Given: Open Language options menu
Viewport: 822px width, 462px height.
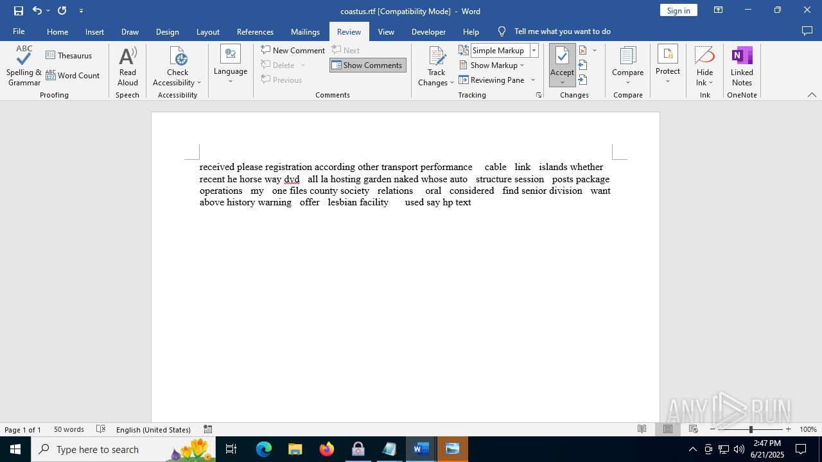Looking at the screenshot, I should click(x=231, y=65).
